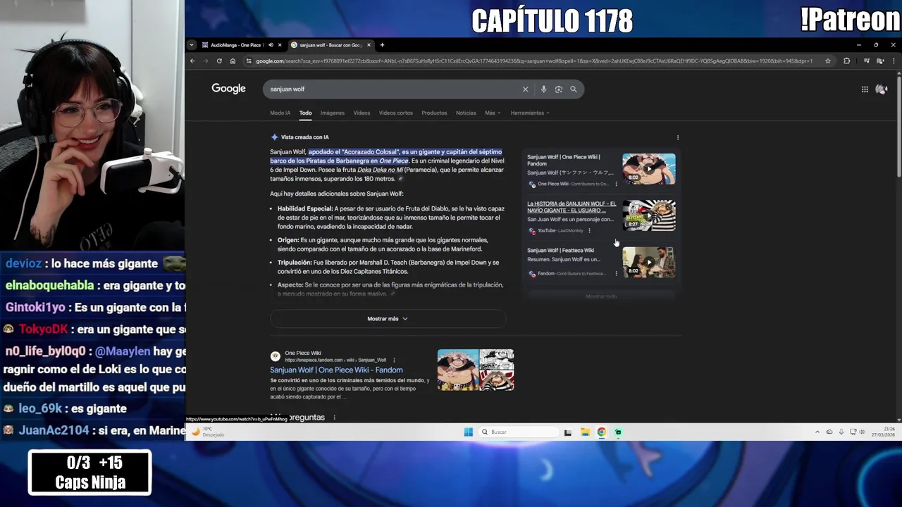902x507 pixels.
Task: Open the weather widget showing 10°C
Action: (x=209, y=432)
